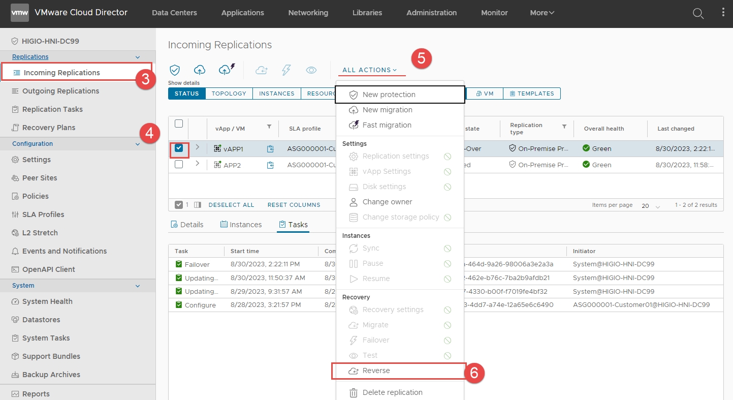Expand the vAPP1 row chevron

[x=198, y=147]
